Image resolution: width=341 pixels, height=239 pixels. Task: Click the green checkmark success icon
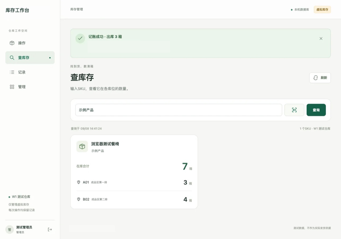point(80,39)
